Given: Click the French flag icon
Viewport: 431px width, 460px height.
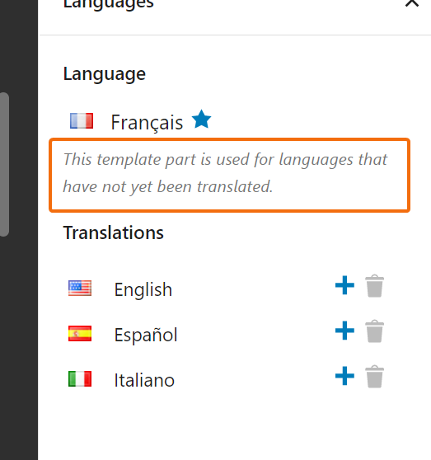Looking at the screenshot, I should (82, 121).
